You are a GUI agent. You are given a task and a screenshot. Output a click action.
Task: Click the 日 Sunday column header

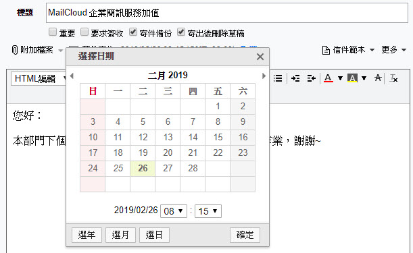coord(93,91)
